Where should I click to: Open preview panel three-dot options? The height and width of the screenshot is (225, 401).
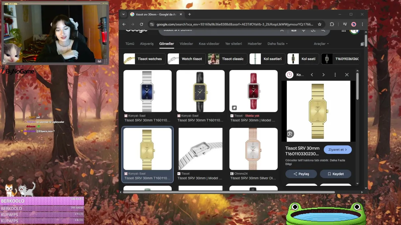[x=335, y=75]
